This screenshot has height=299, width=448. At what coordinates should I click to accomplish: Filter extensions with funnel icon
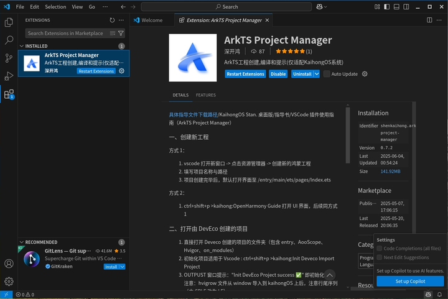click(121, 34)
